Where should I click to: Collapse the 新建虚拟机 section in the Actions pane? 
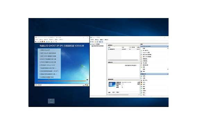tap(168, 74)
